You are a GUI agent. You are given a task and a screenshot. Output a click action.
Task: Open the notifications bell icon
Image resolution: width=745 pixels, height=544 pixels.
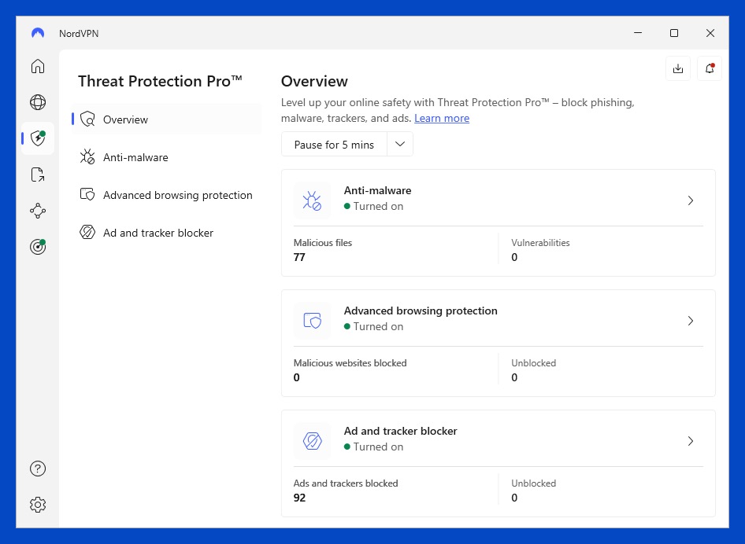point(710,68)
